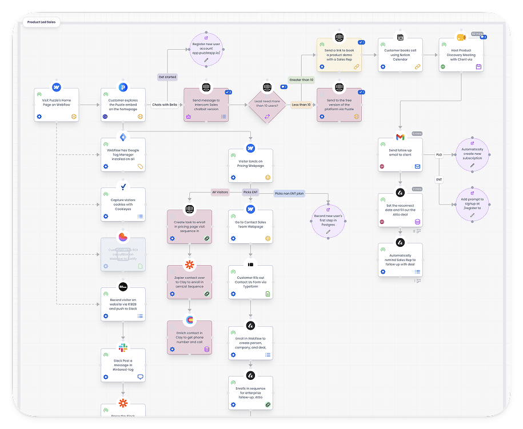Select the 'Less than 10' branch label

(301, 105)
